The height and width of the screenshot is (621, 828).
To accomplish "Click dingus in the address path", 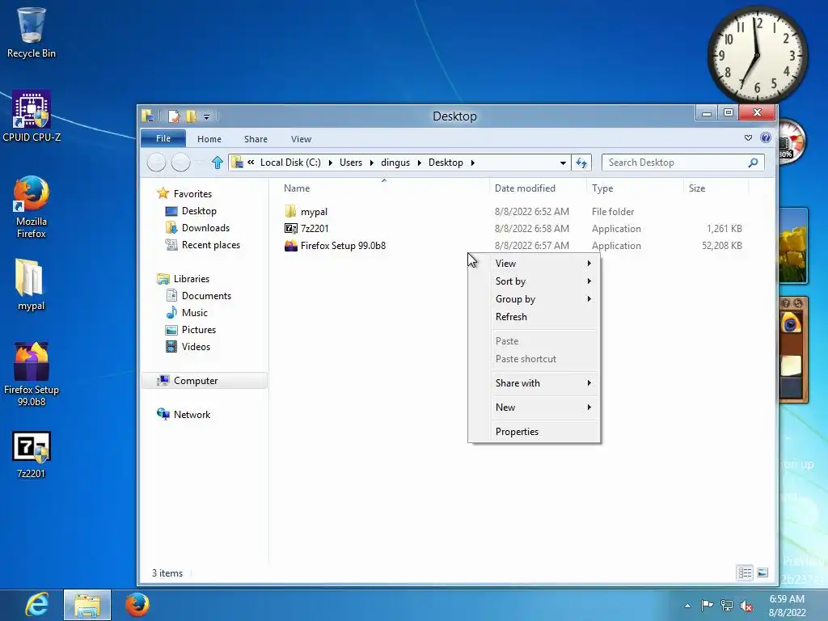I will [x=395, y=162].
